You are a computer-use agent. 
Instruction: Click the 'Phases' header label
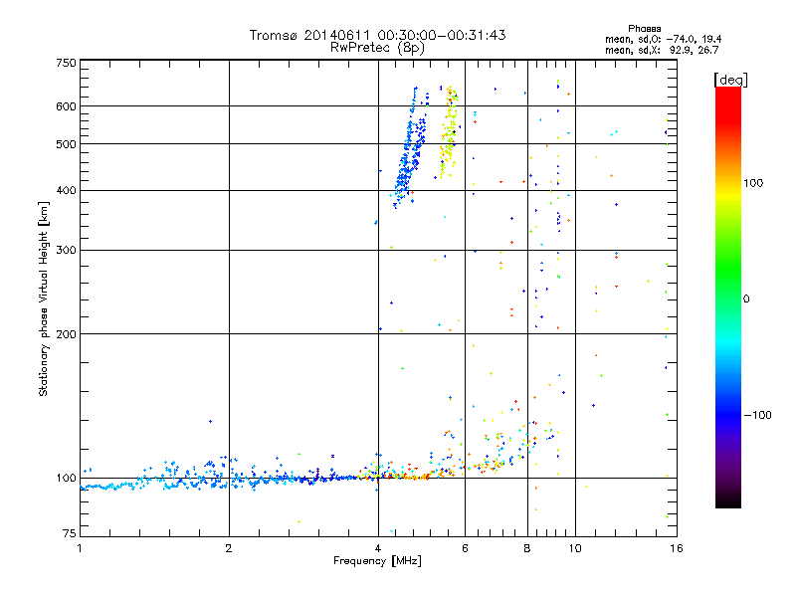644,29
